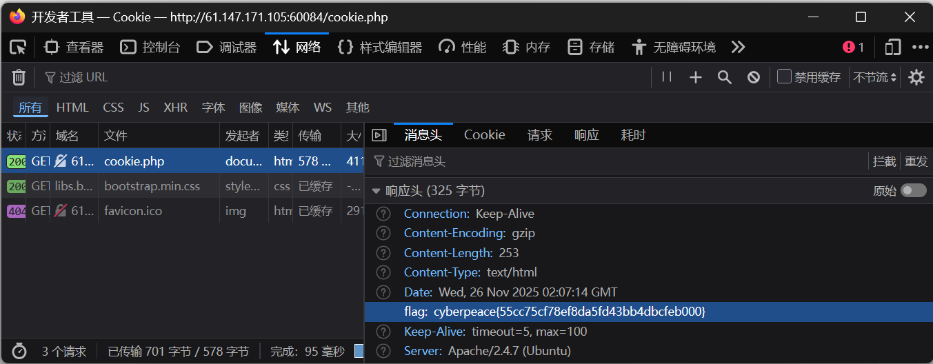The height and width of the screenshot is (364, 933).
Task: Collapse the request details pane toggle
Action: 379,135
